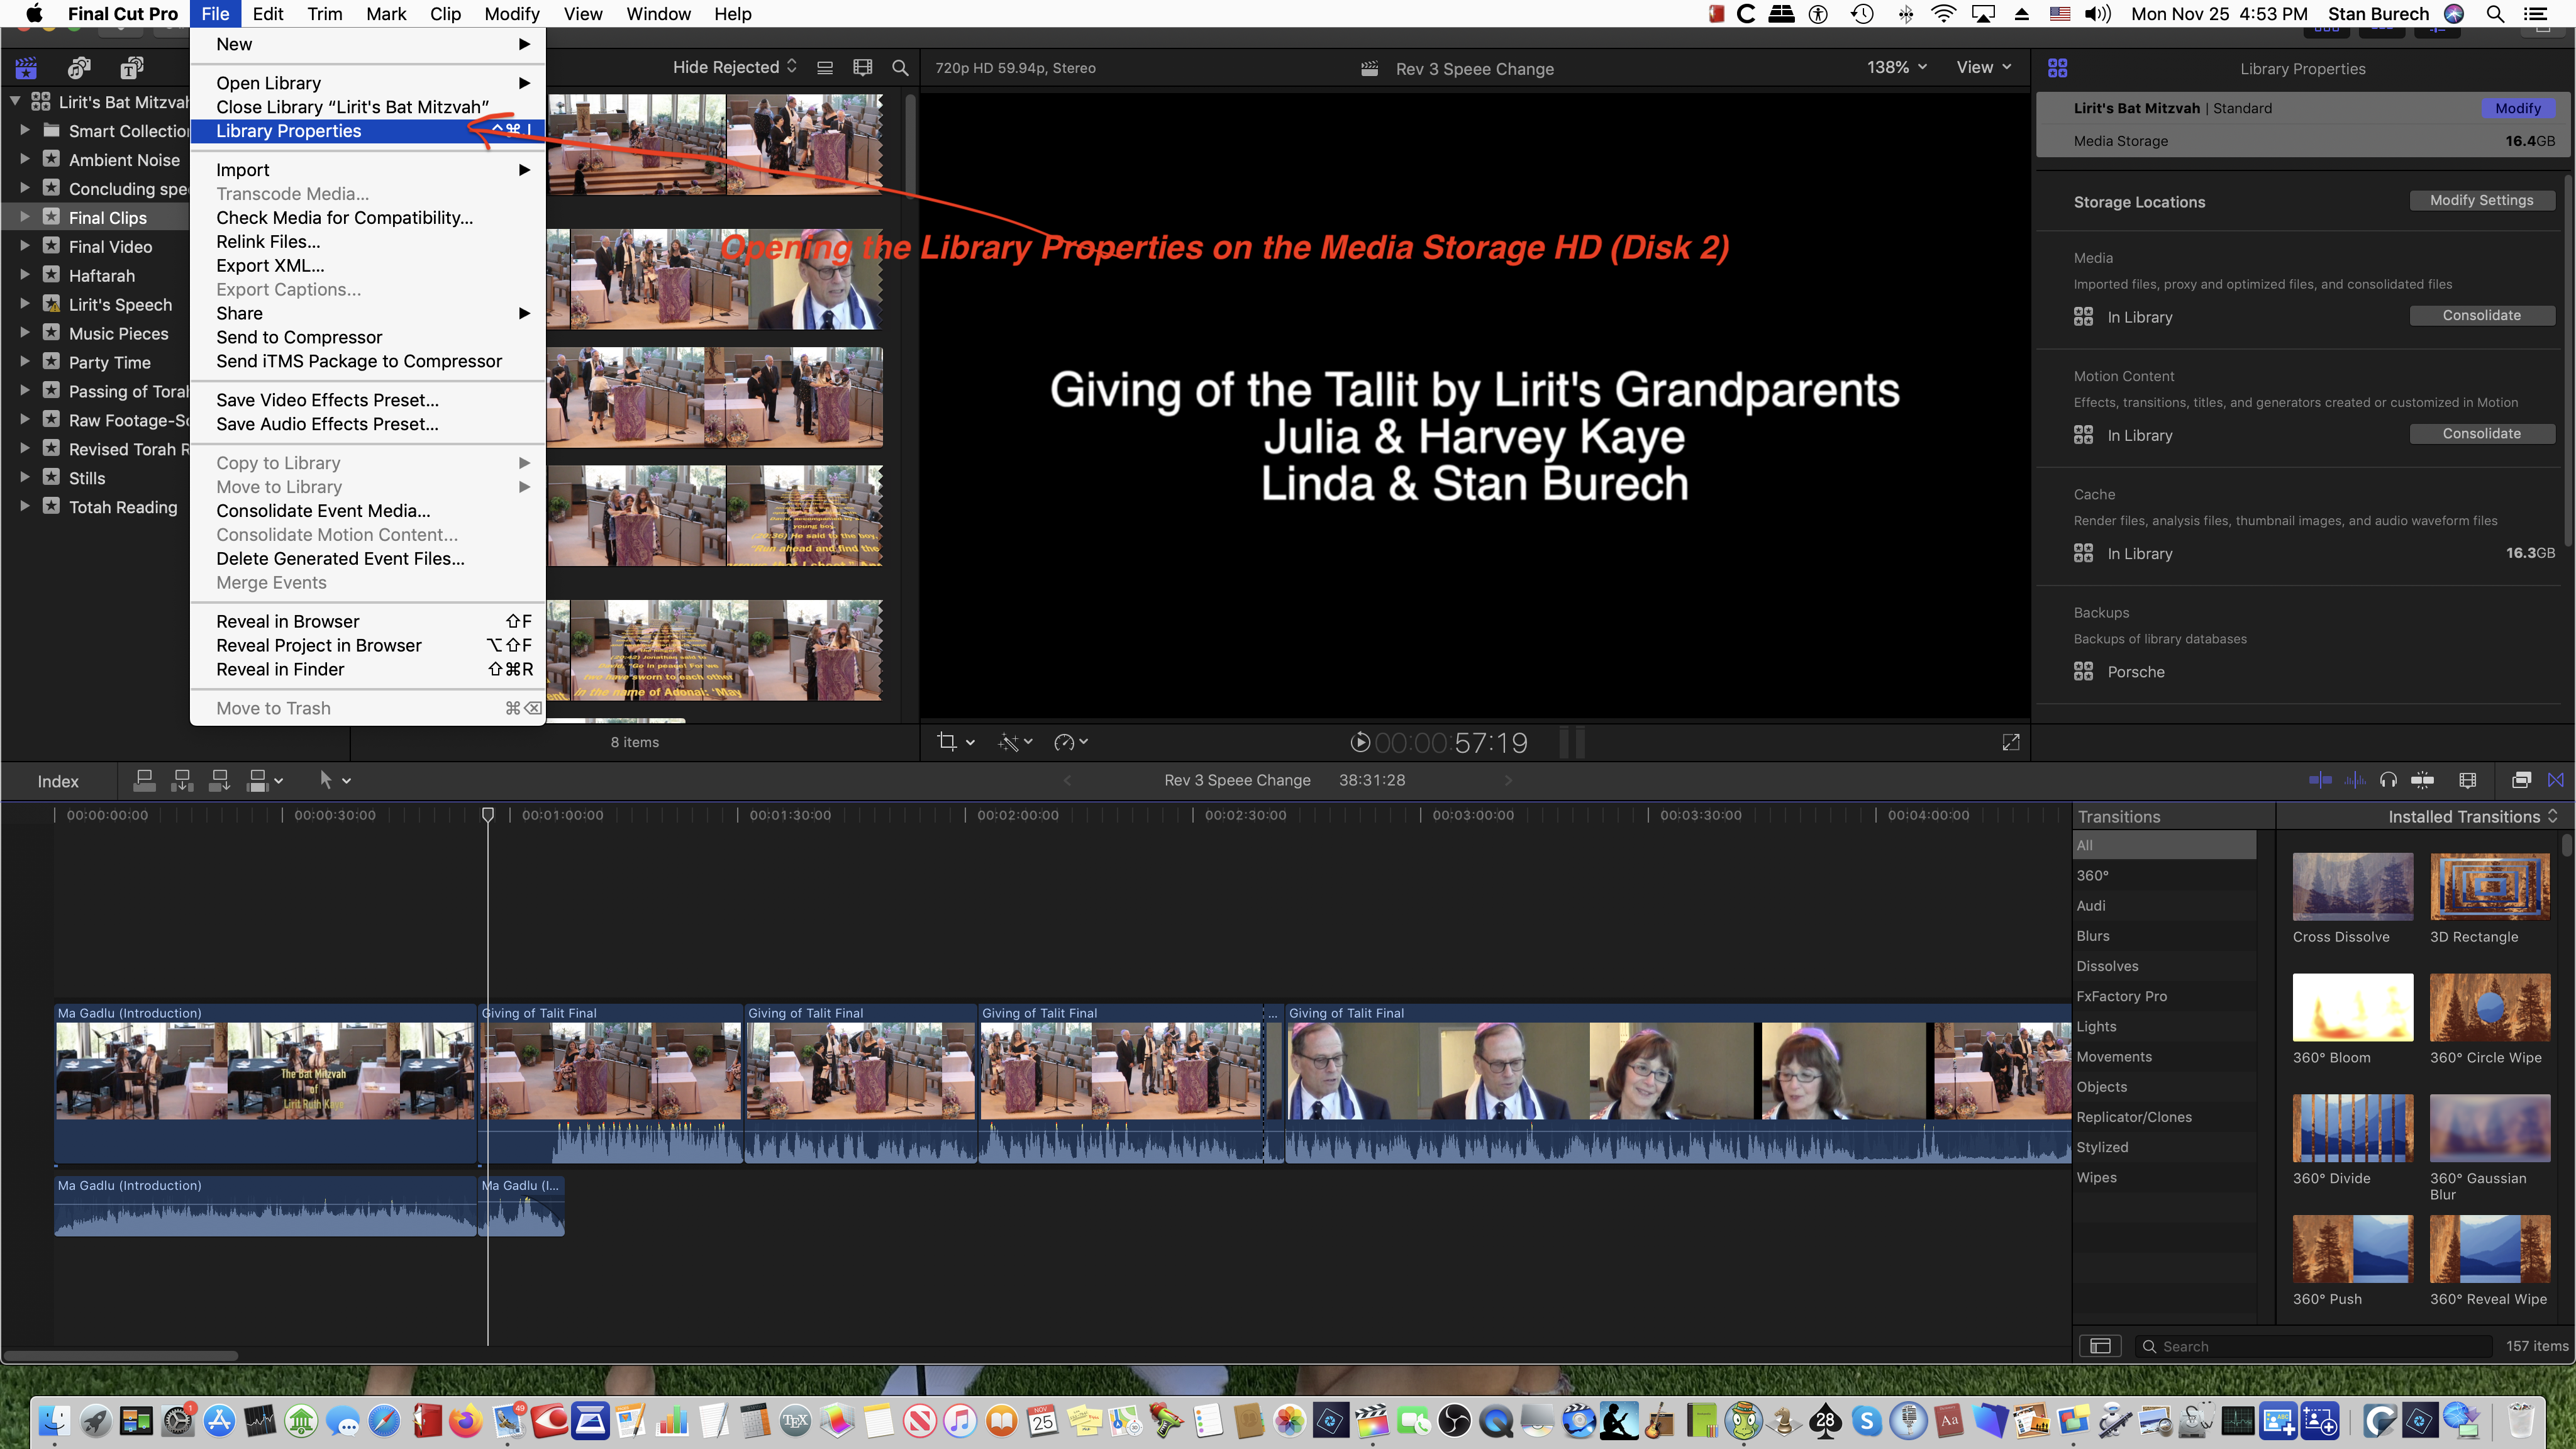Expand the Final Clips event
This screenshot has height=1449, width=2576.
tap(25, 217)
